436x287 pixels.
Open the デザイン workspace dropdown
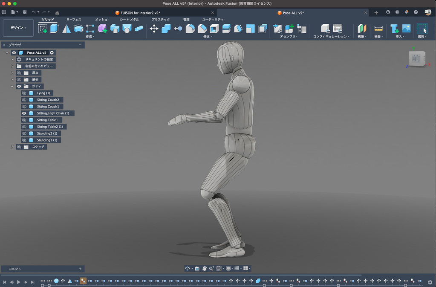click(x=18, y=28)
